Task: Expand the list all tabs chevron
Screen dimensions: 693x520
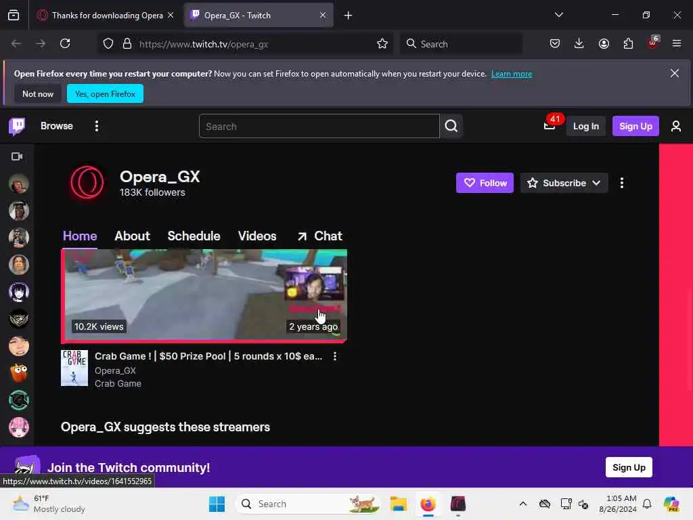Action: (558, 15)
